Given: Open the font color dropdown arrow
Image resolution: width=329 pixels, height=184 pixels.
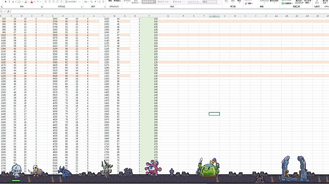Looking at the screenshot, I should [34, 2].
